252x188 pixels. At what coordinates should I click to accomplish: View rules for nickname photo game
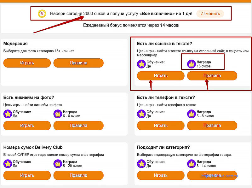78,126
